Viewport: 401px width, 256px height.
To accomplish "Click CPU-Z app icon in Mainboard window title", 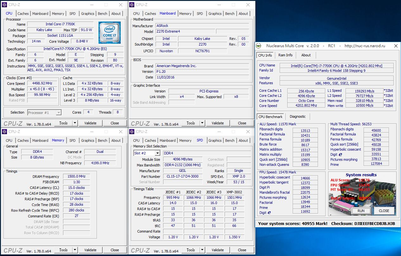I will 132,5.
